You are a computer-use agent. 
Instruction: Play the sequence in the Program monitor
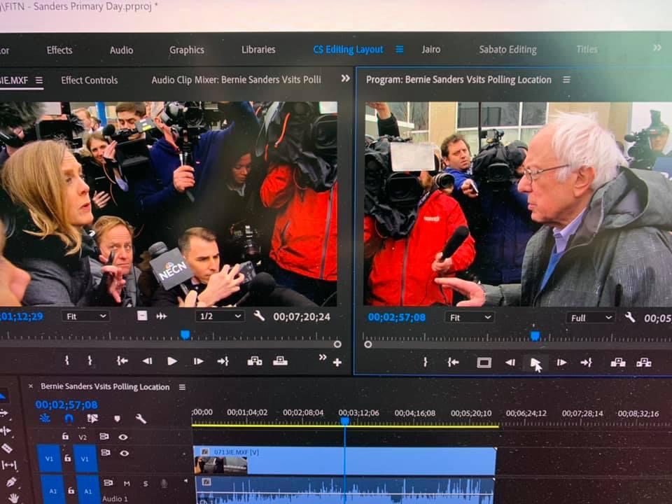[x=535, y=363]
